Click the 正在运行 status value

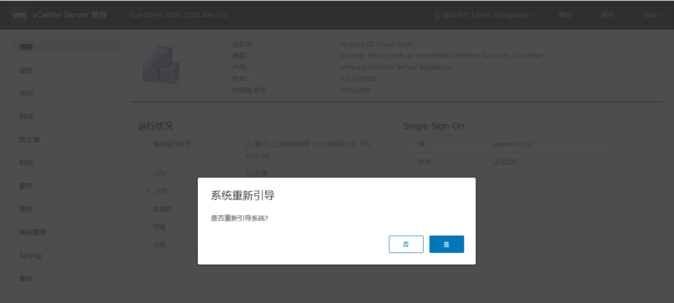pyautogui.click(x=506, y=162)
